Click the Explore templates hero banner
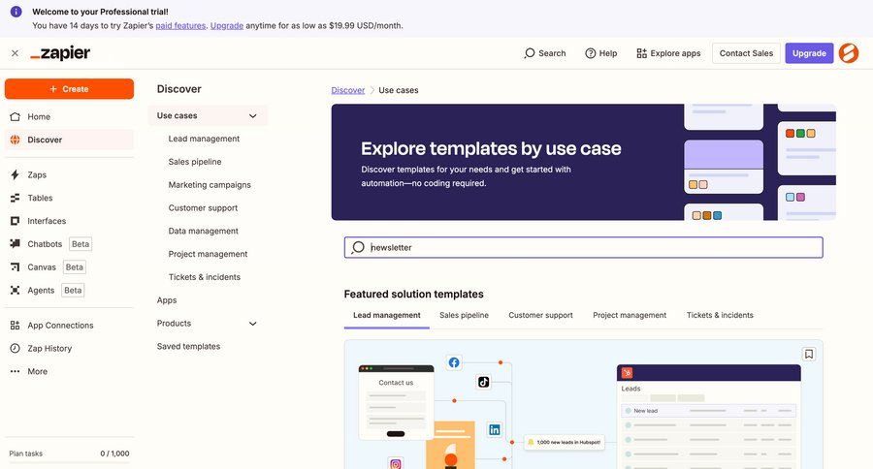Viewport: 873px width, 469px height. (584, 162)
